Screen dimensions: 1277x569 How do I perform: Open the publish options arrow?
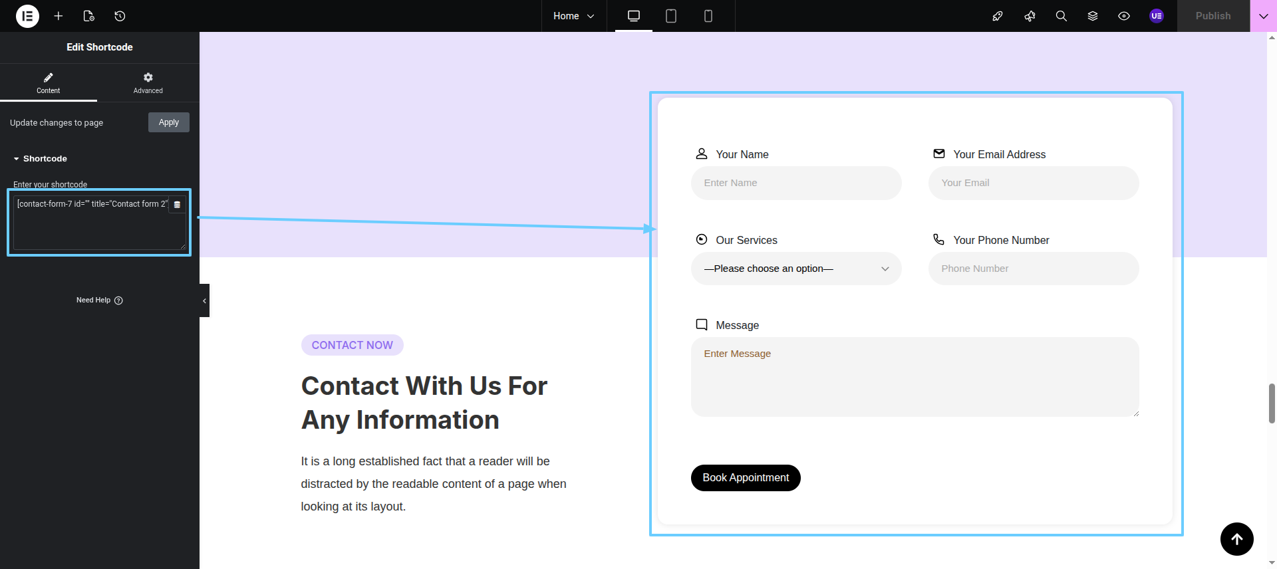tap(1263, 16)
